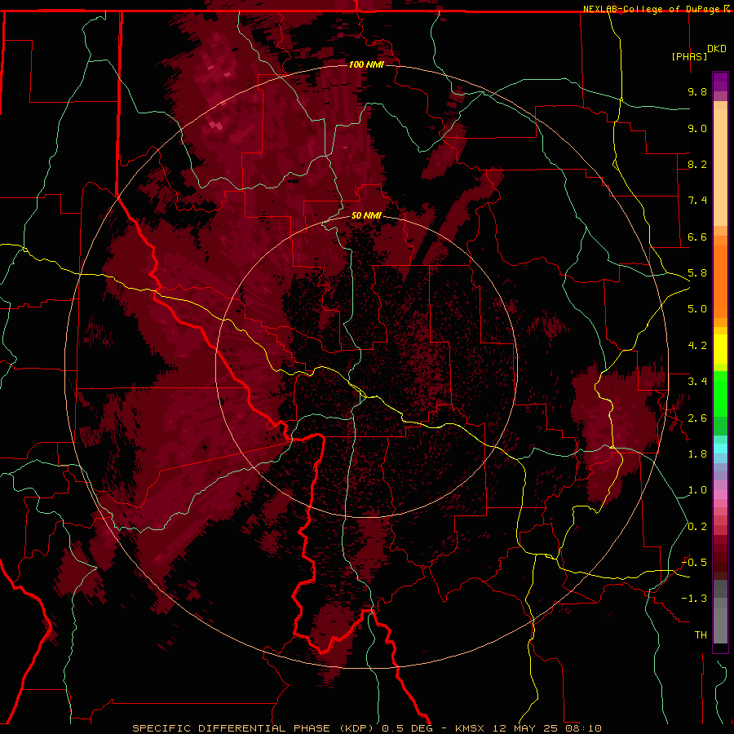This screenshot has height=734, width=734.
Task: Click the 0.2 value on the color scale
Action: point(697,527)
